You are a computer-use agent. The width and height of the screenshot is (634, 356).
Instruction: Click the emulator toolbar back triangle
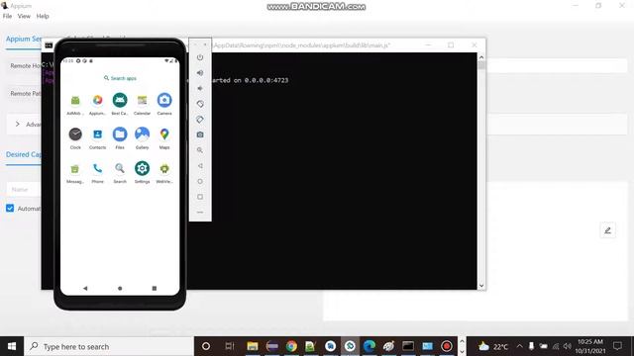tap(200, 166)
